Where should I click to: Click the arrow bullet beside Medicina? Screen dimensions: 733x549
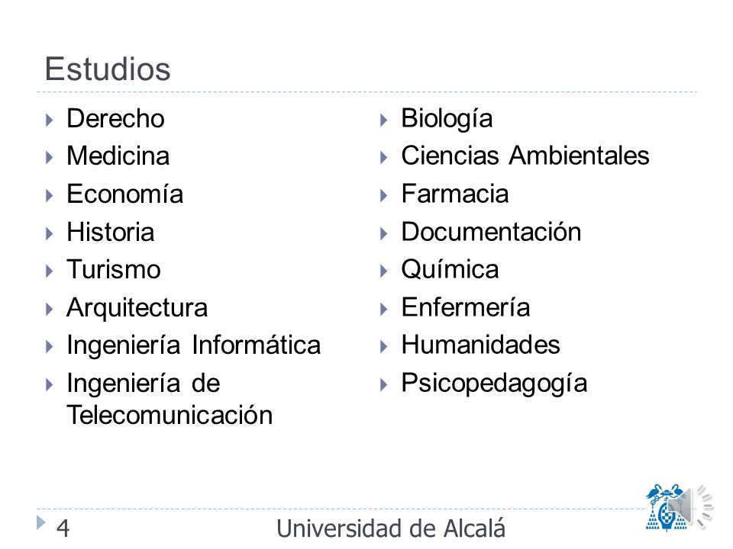click(x=50, y=157)
